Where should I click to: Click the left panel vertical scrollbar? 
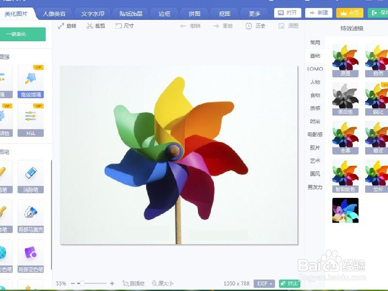click(51, 215)
